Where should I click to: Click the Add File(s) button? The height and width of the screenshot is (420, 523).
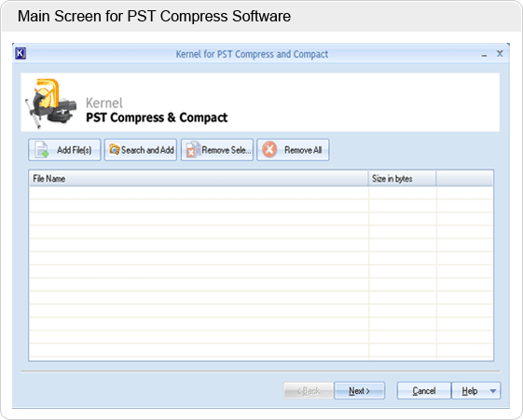(64, 150)
